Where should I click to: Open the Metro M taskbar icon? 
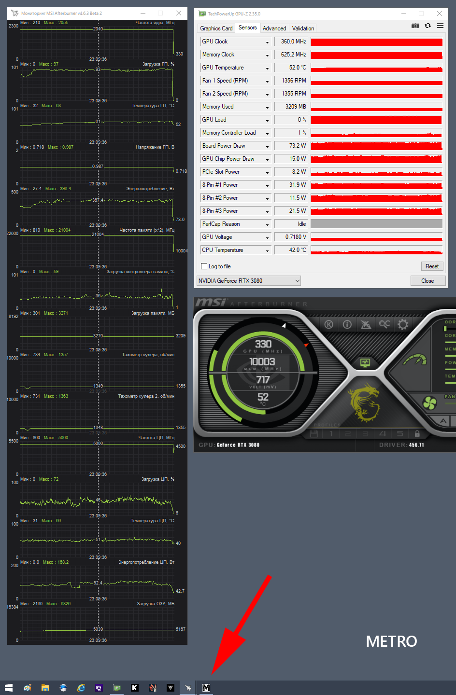click(206, 688)
